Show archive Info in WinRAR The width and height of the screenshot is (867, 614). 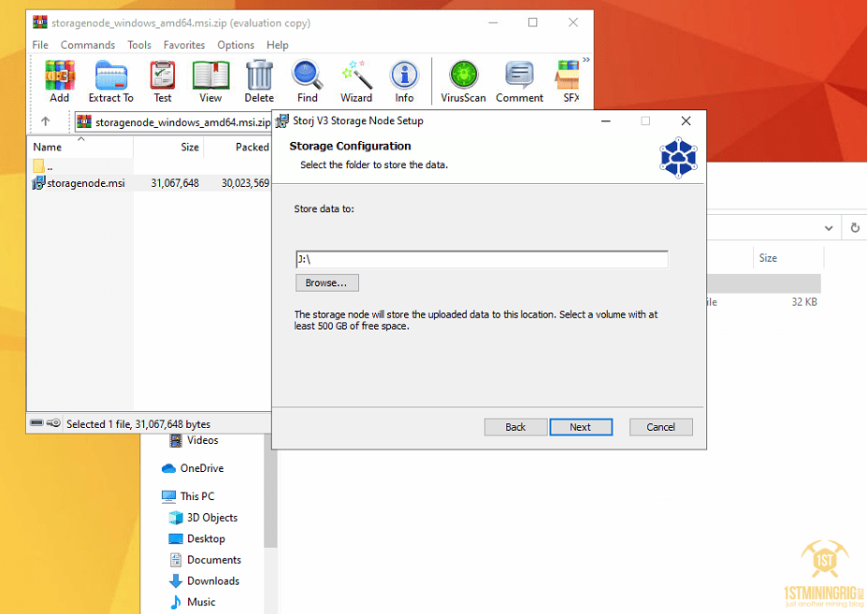pos(404,81)
